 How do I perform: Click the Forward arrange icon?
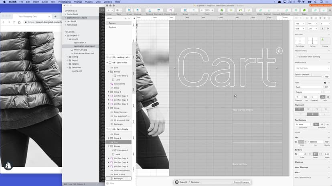pos(149,10)
